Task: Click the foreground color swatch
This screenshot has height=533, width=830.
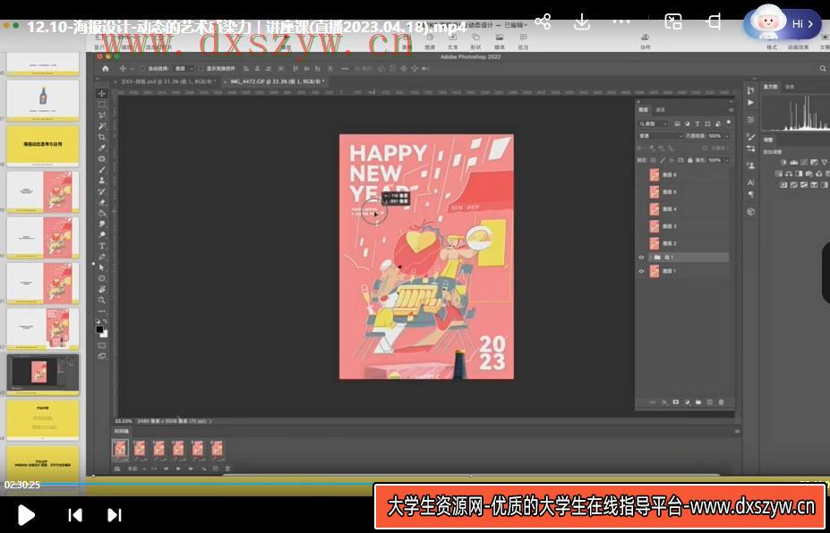Action: tap(99, 329)
